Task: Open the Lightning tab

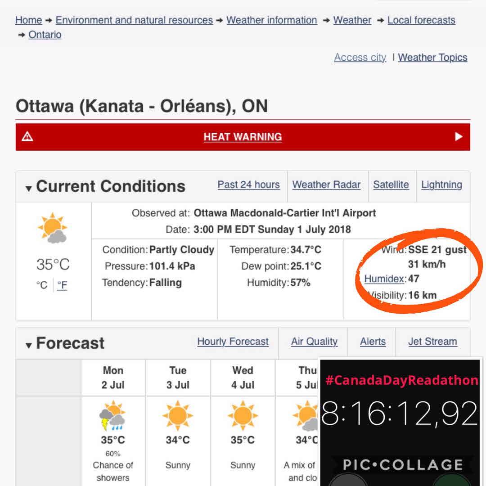Action: click(441, 185)
